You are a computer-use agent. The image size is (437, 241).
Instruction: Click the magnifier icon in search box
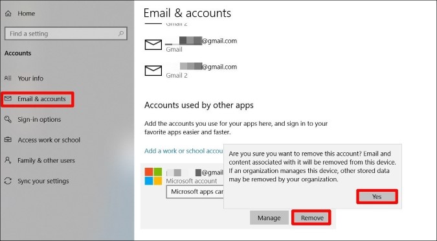121,34
